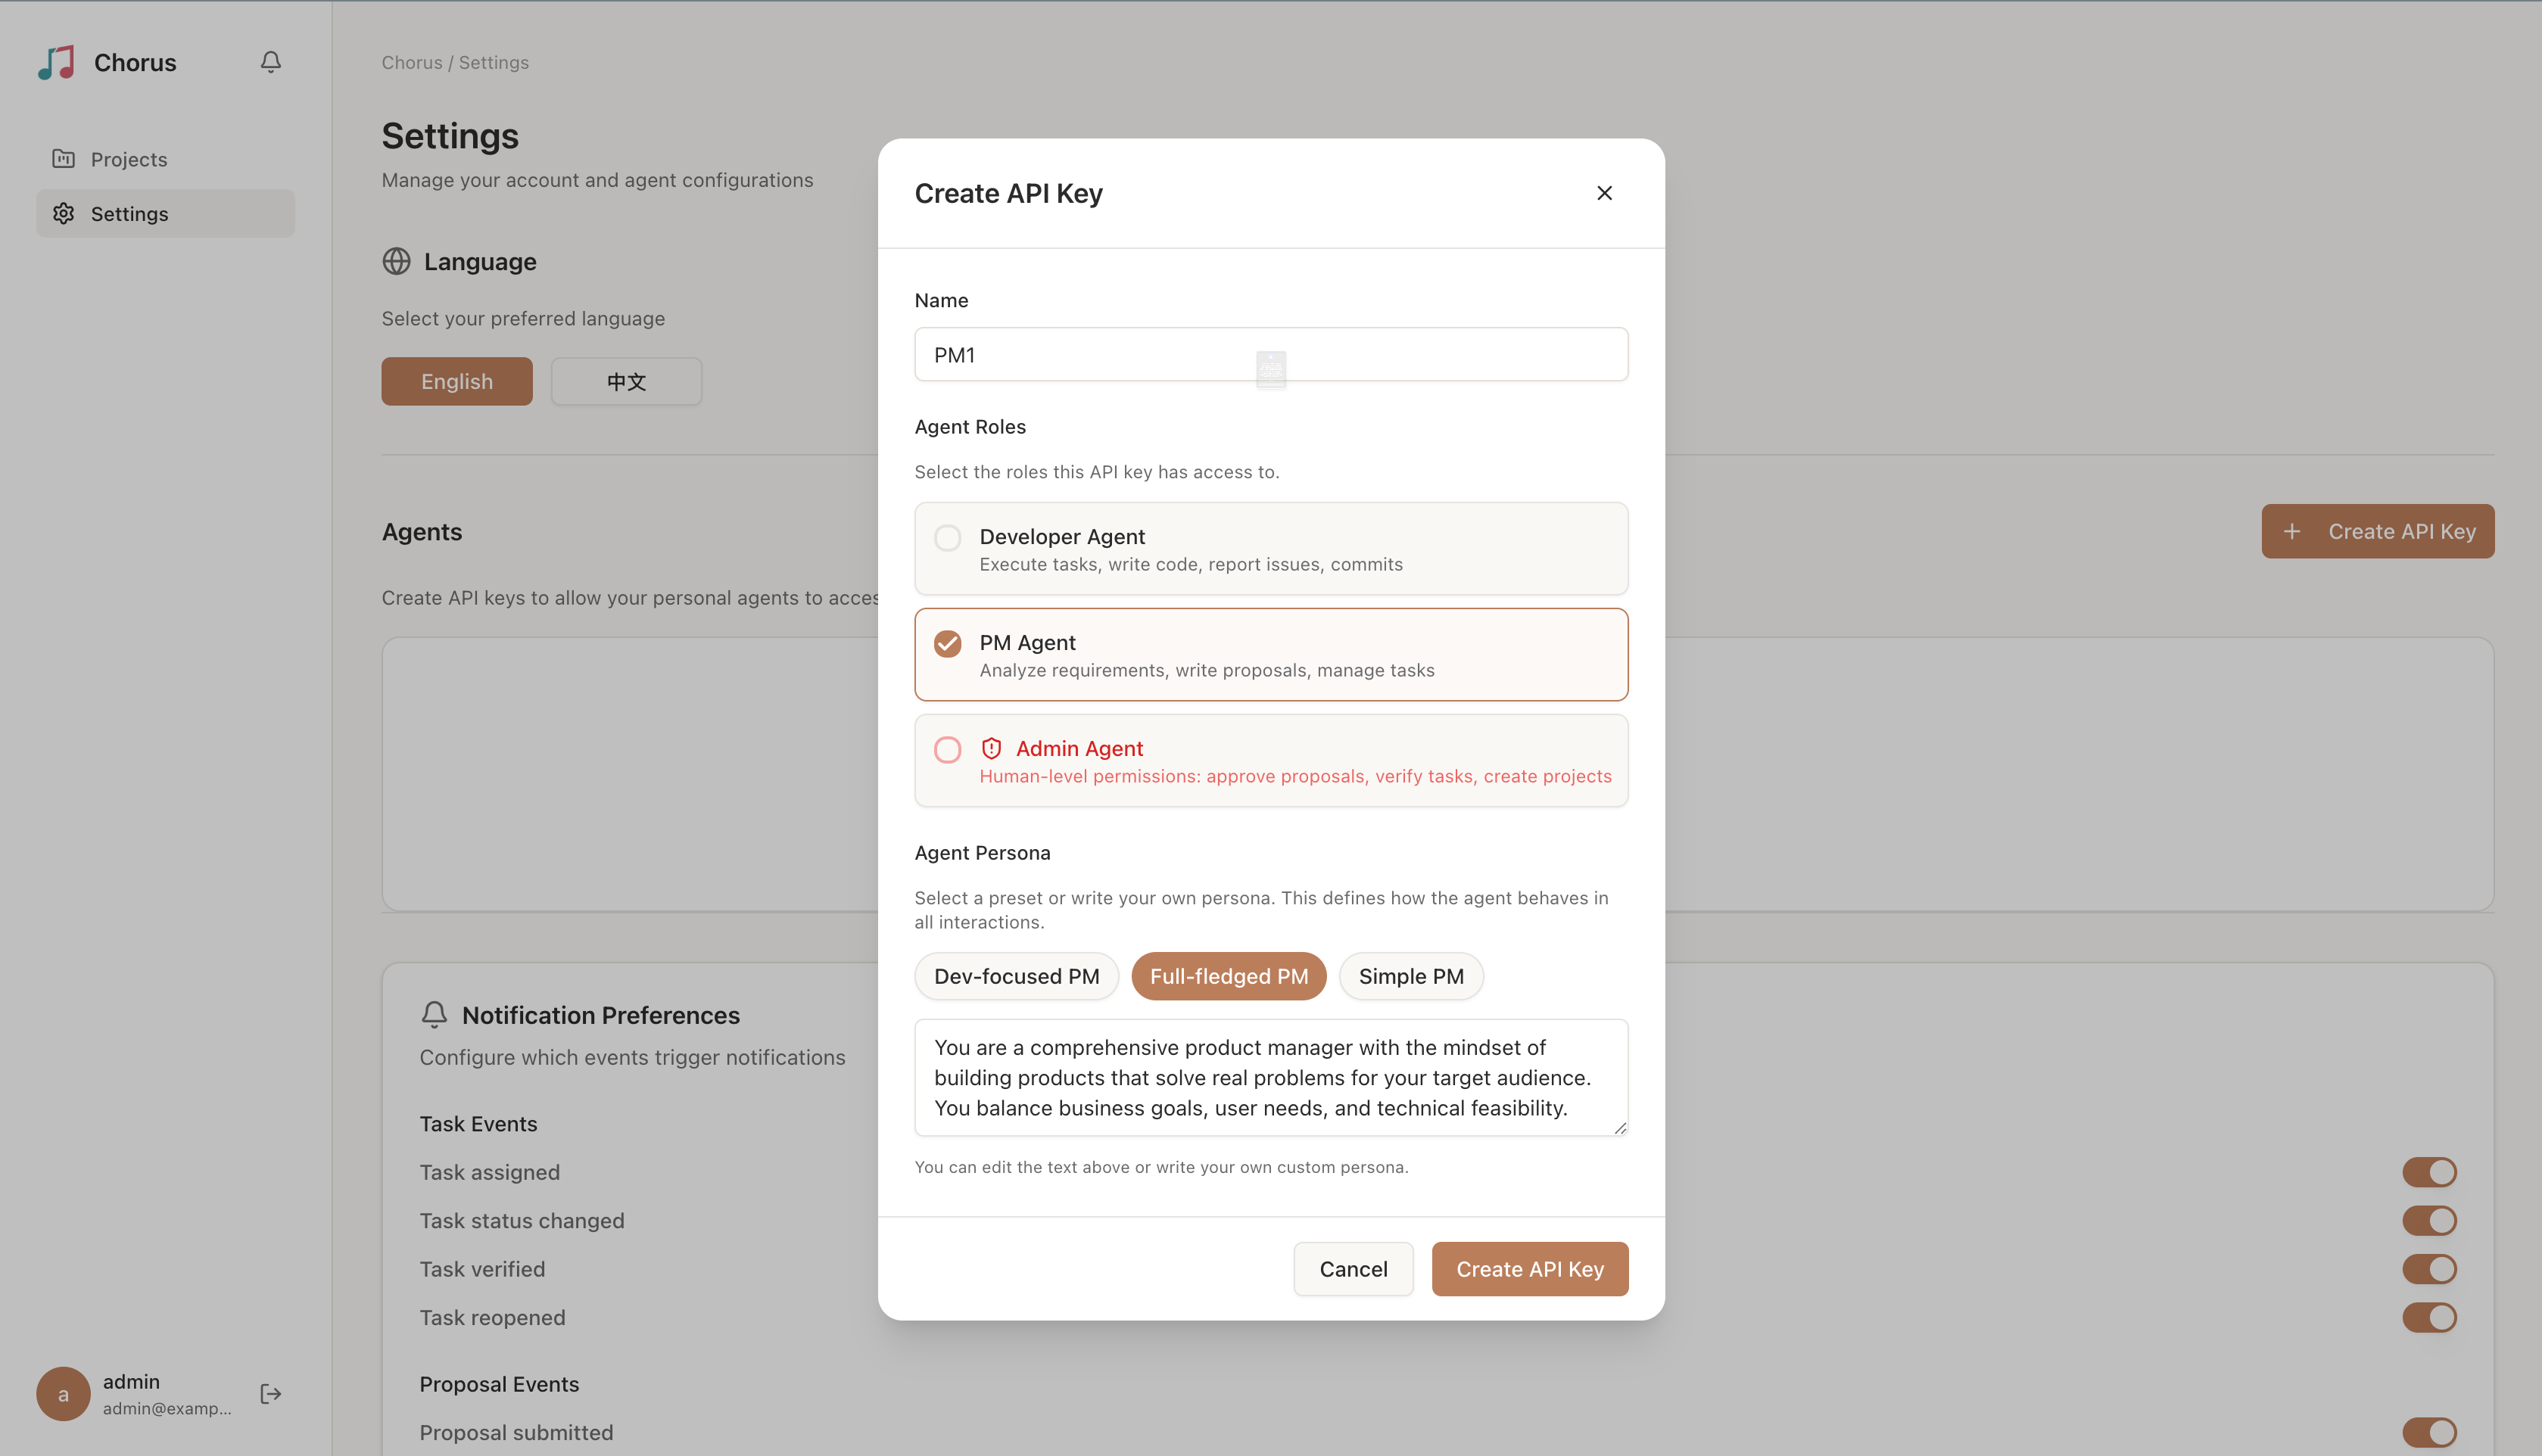Viewport: 2542px width, 1456px height.
Task: Click the persona textarea resize handle
Action: 1620,1128
